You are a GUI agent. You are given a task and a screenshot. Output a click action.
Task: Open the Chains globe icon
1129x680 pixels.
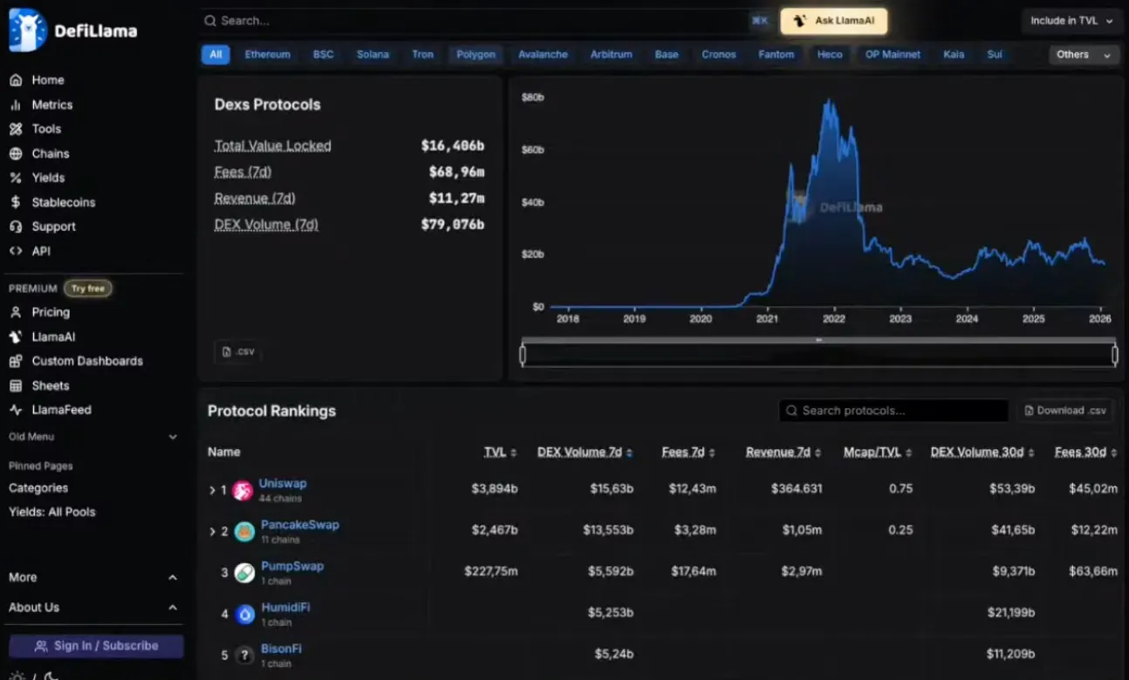pyautogui.click(x=15, y=153)
